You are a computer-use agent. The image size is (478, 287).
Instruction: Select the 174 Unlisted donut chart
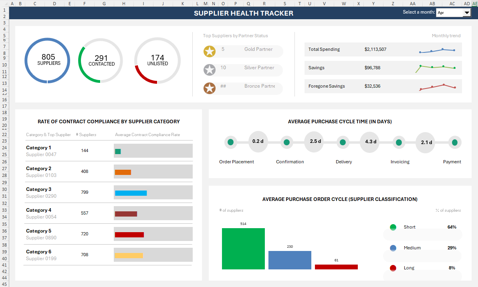157,60
